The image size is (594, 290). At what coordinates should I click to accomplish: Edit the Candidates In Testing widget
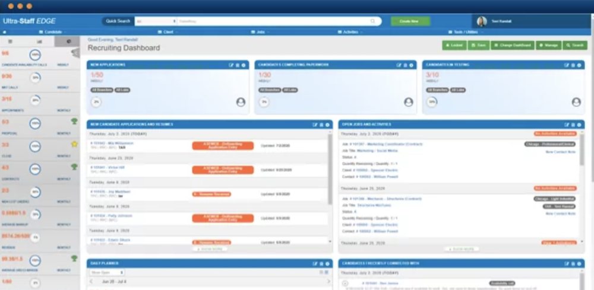click(x=567, y=65)
